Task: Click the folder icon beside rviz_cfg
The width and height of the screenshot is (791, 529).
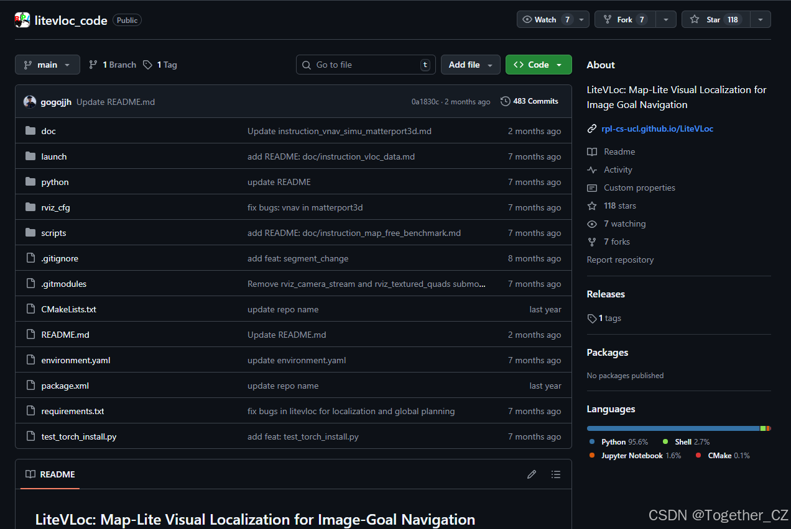Action: 30,207
